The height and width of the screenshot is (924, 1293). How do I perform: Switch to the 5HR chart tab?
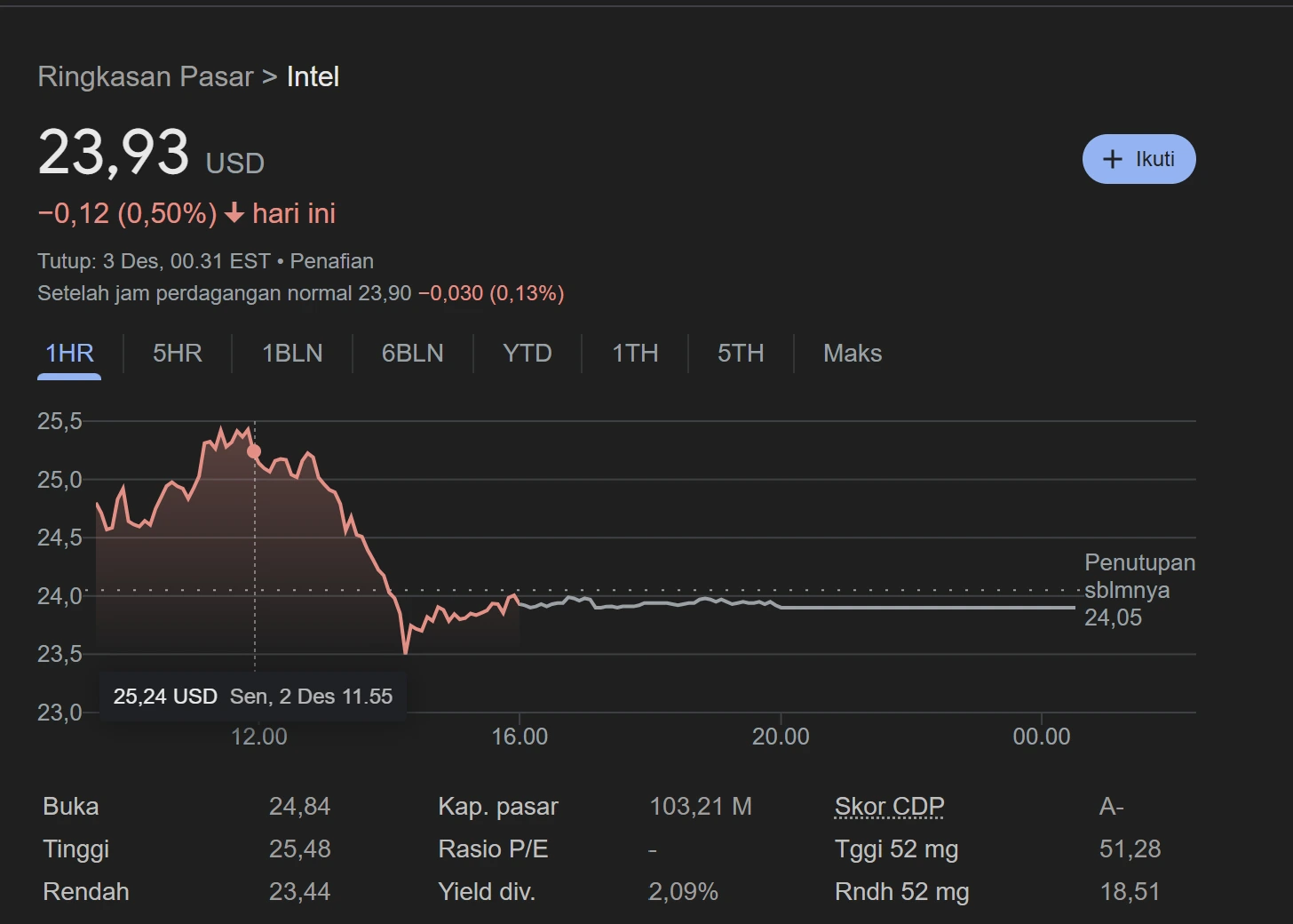(x=178, y=354)
